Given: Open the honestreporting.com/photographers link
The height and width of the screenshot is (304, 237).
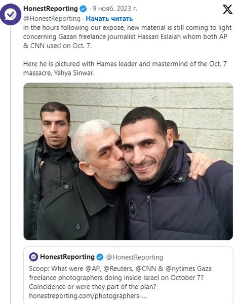Looking at the screenshot, I should [88, 296].
